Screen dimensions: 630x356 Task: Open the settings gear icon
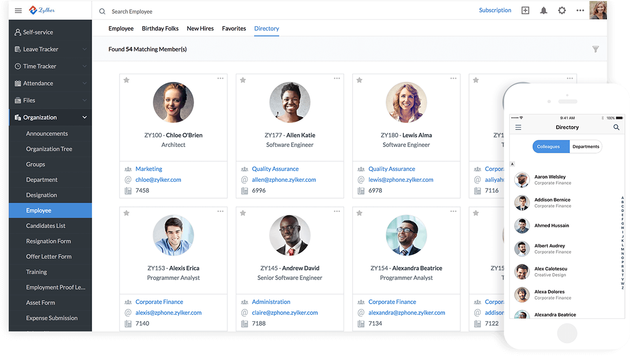pyautogui.click(x=562, y=10)
